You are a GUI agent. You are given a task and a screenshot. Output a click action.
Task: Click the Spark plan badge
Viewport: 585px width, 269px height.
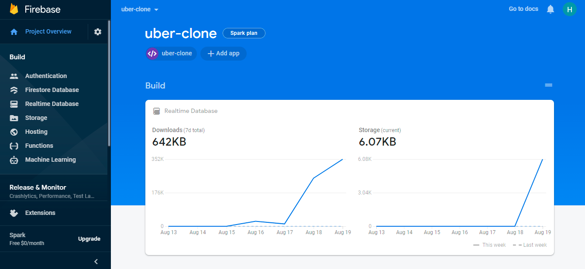tap(244, 33)
